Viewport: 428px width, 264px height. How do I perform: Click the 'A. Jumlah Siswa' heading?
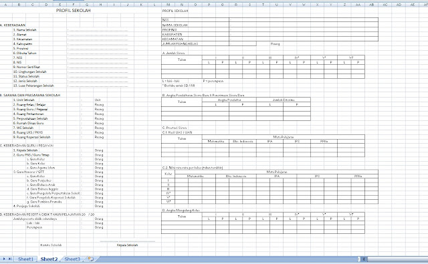tap(173, 53)
